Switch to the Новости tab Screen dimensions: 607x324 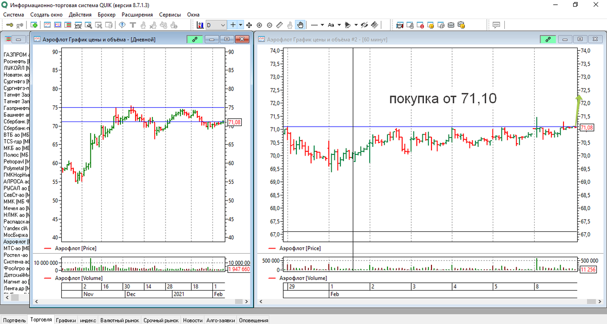(193, 320)
